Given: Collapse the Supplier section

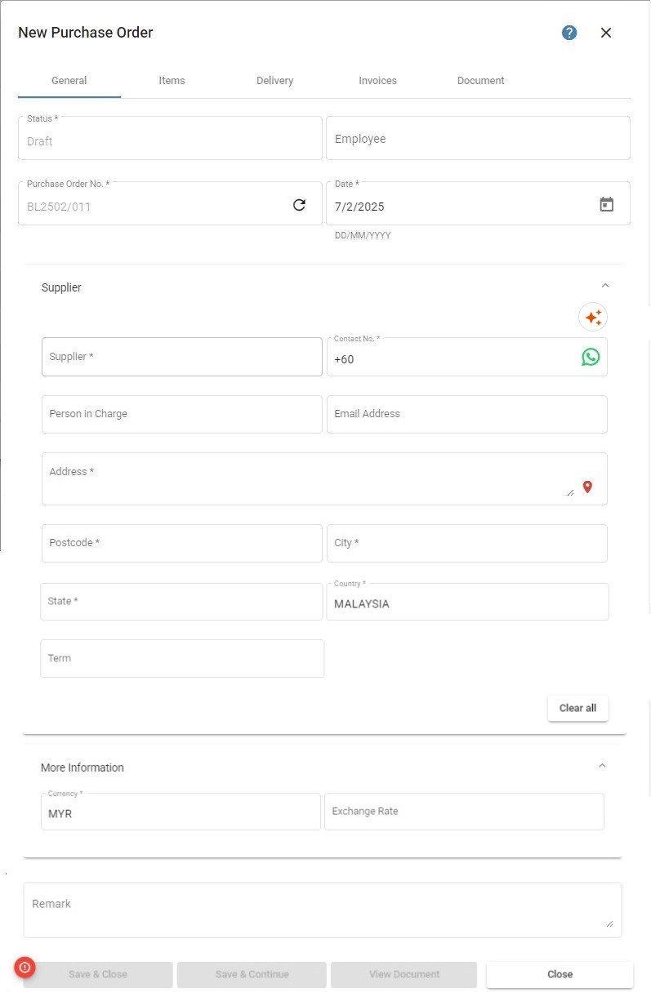Looking at the screenshot, I should coord(605,286).
